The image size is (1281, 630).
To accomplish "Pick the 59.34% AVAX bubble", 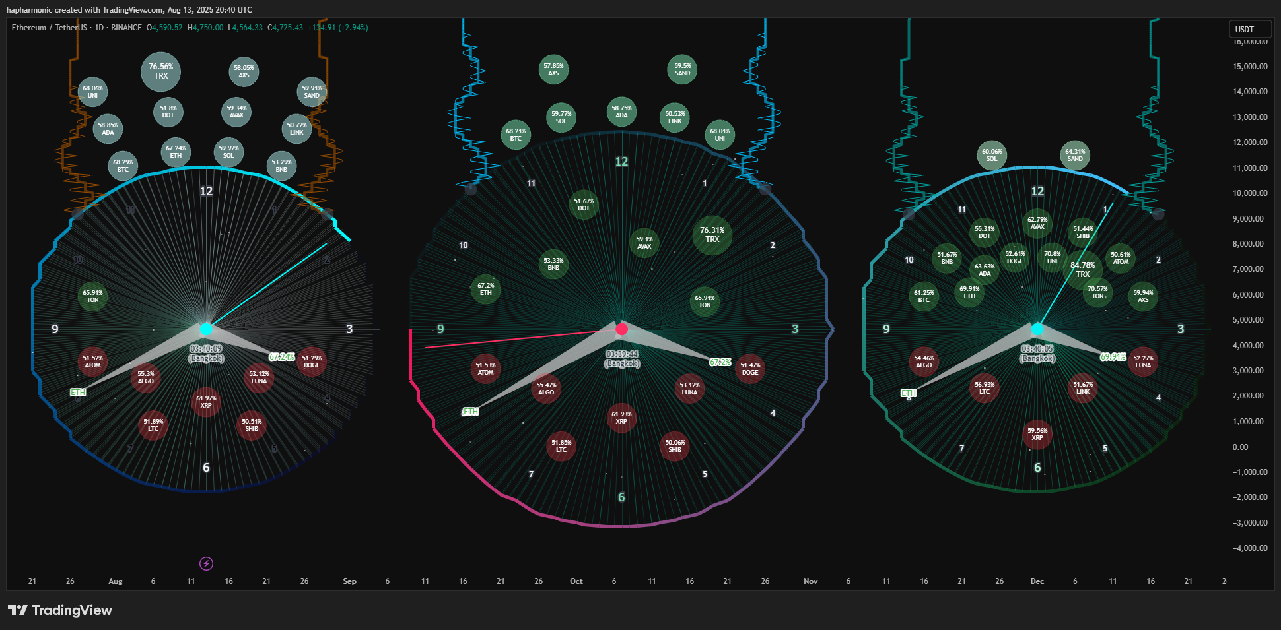I will (236, 111).
